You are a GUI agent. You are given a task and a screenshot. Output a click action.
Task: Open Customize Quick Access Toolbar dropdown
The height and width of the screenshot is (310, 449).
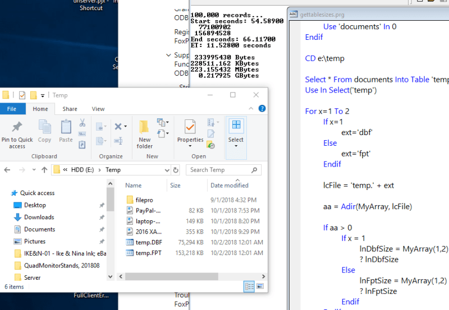coord(43,95)
